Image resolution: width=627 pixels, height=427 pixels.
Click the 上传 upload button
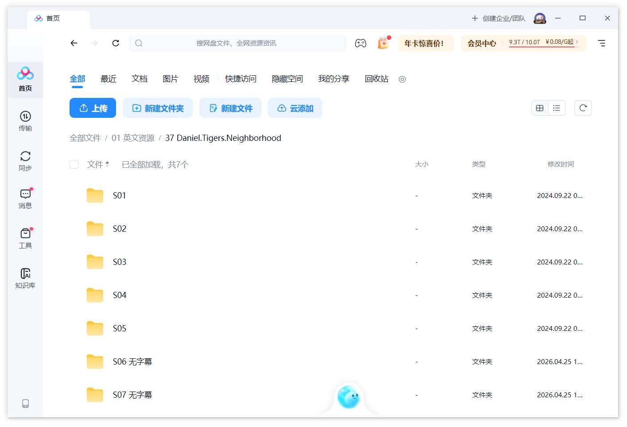93,108
